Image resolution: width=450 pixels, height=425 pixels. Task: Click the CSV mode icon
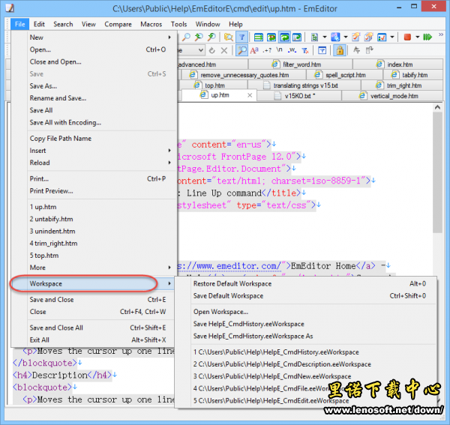pyautogui.click(x=314, y=37)
